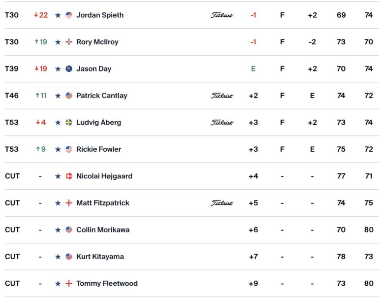The image size is (379, 299).
Task: Click Collin Morikawa's +6 total score
Action: [x=253, y=230]
